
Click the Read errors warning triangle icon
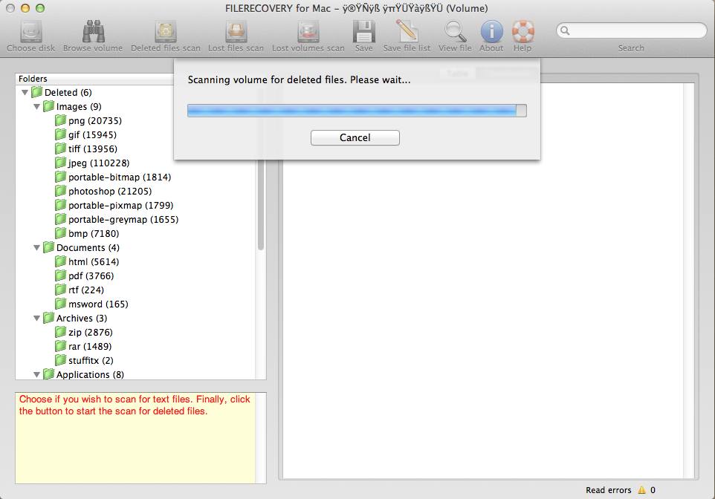(x=641, y=490)
